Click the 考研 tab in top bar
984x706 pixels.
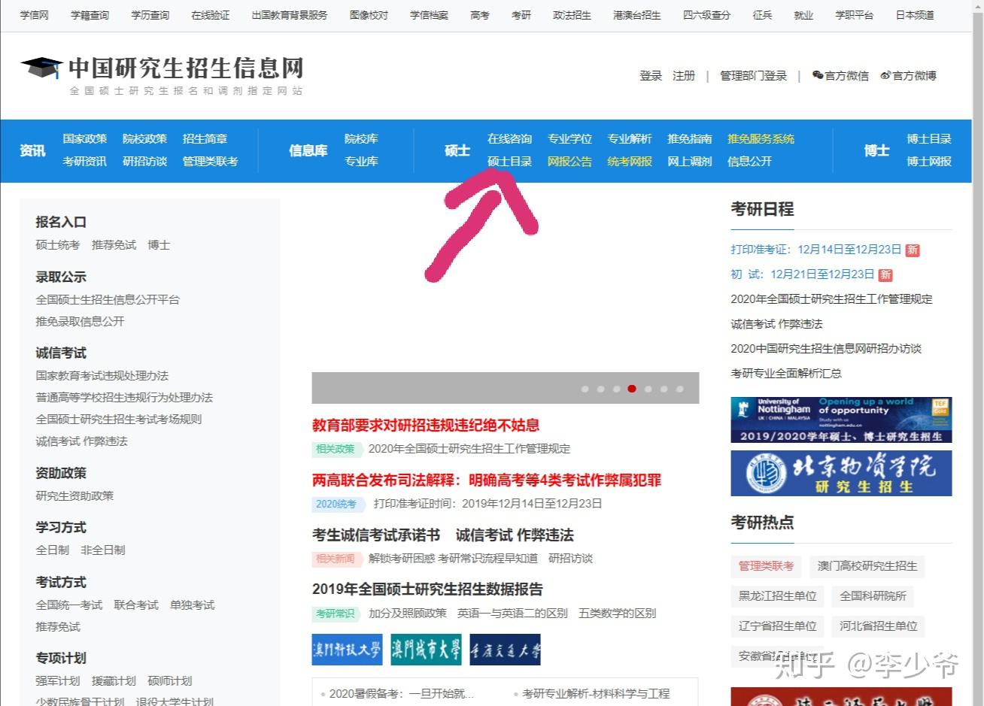pyautogui.click(x=521, y=15)
